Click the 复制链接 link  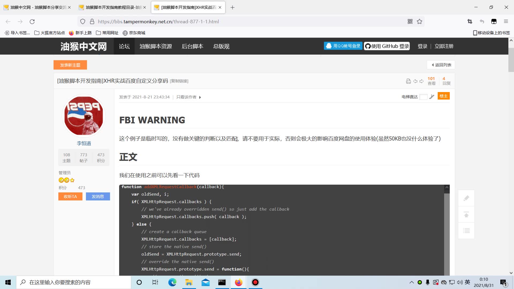(179, 81)
